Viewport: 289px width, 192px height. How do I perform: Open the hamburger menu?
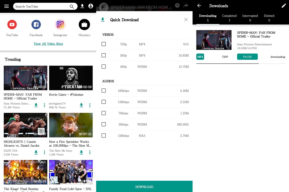tap(6, 6)
